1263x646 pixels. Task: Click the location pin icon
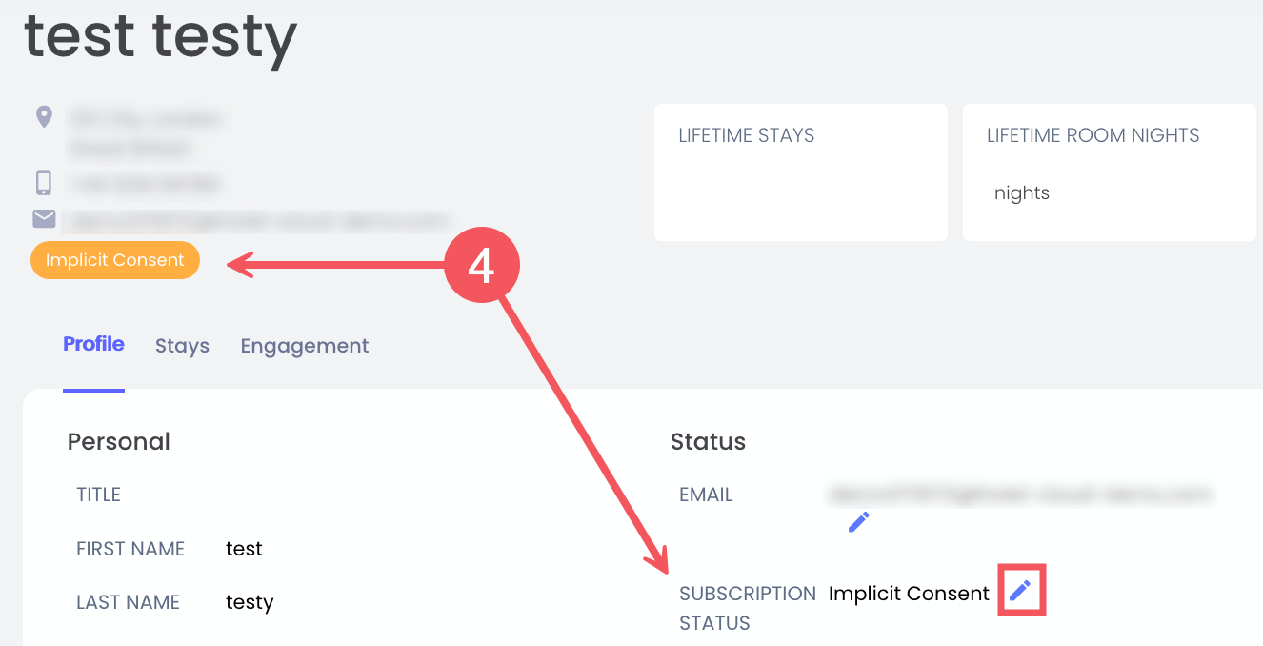tap(43, 117)
